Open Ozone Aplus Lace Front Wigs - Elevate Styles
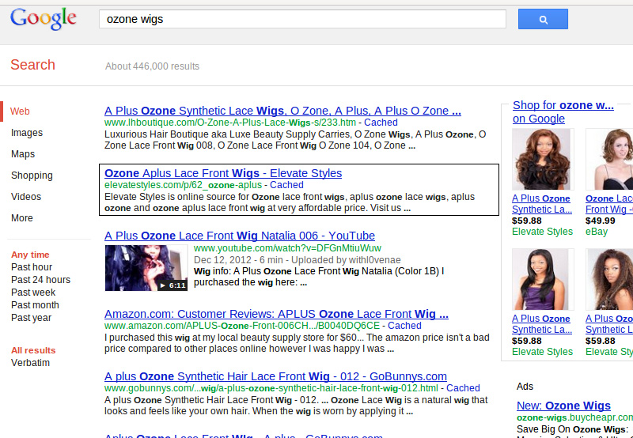The height and width of the screenshot is (438, 633). (223, 173)
